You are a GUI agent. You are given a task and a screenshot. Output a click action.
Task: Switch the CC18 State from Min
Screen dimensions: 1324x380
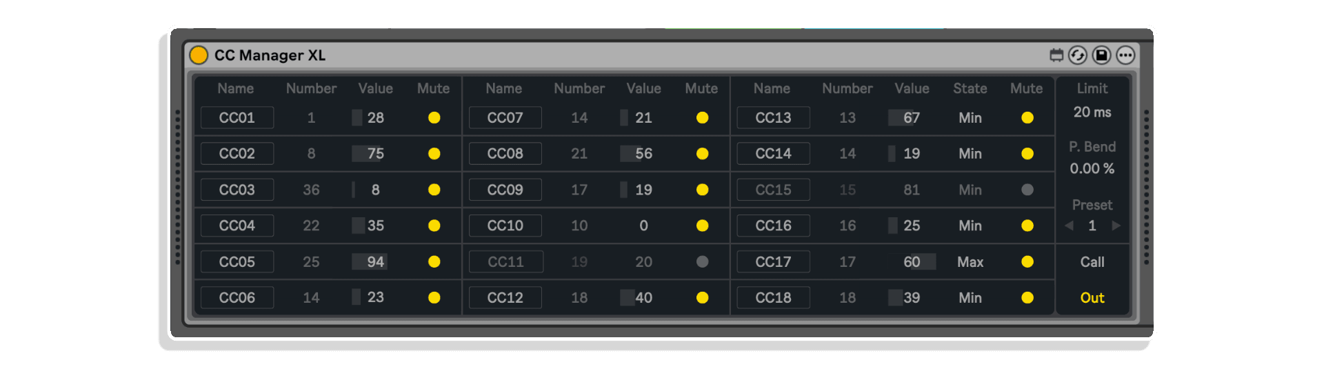point(970,298)
